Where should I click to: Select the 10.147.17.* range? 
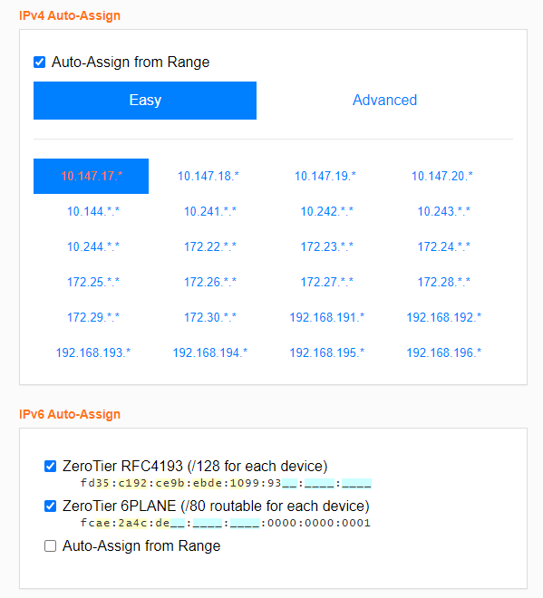click(x=92, y=176)
